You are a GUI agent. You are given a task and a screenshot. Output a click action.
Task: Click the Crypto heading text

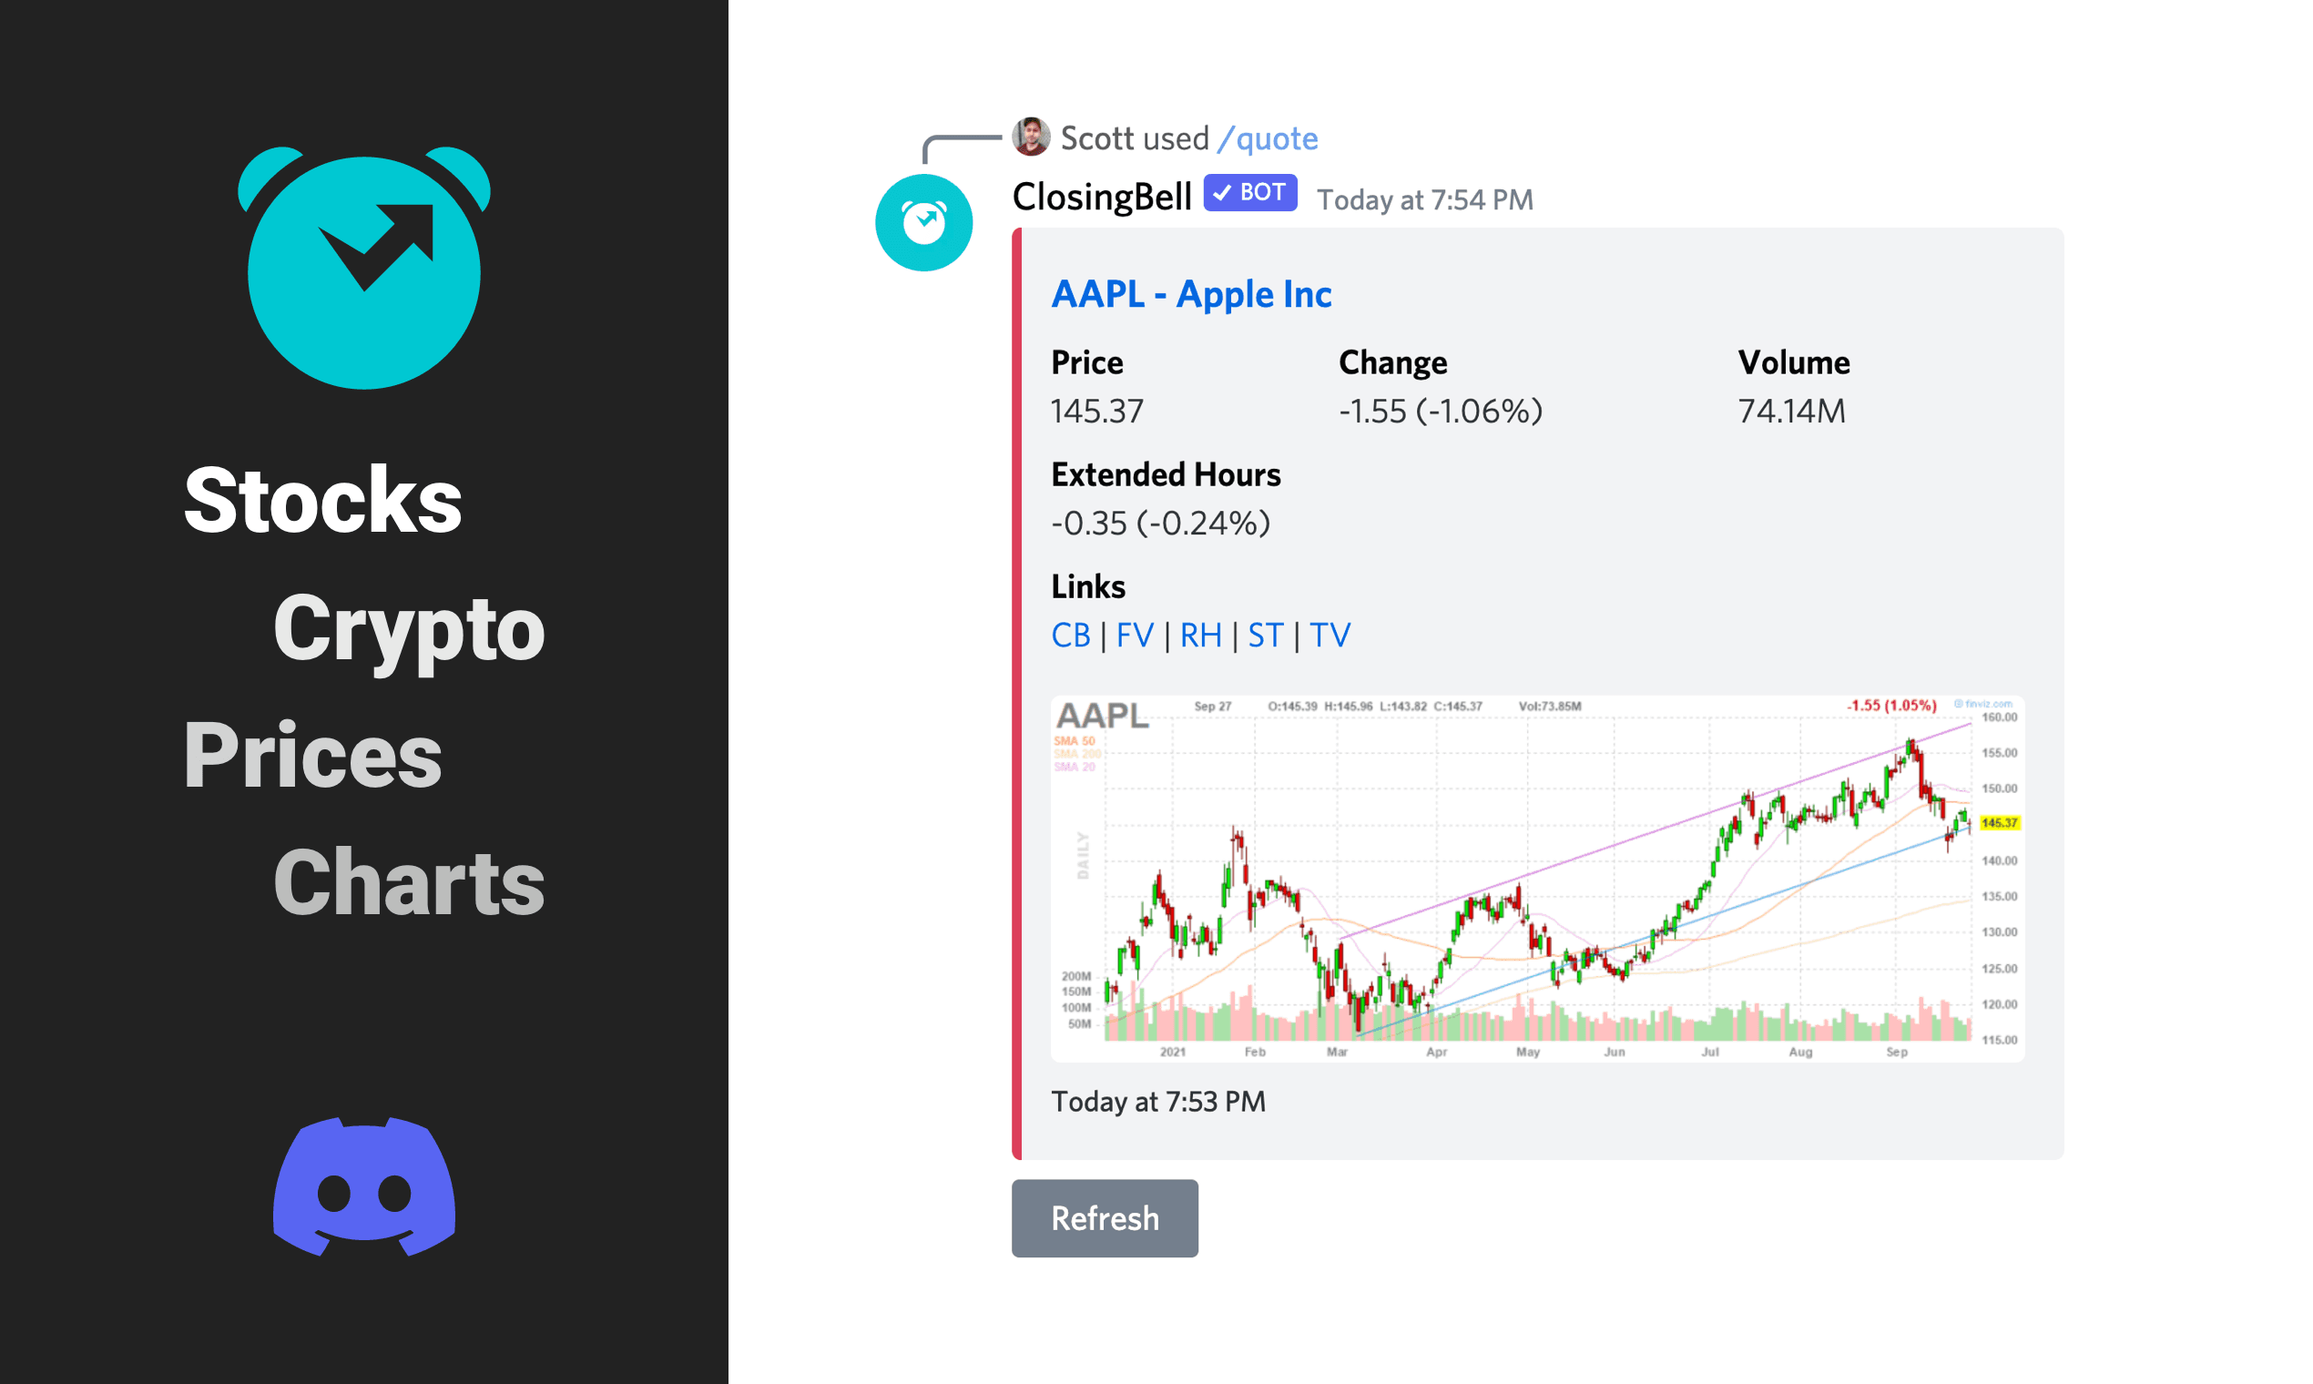tap(409, 629)
